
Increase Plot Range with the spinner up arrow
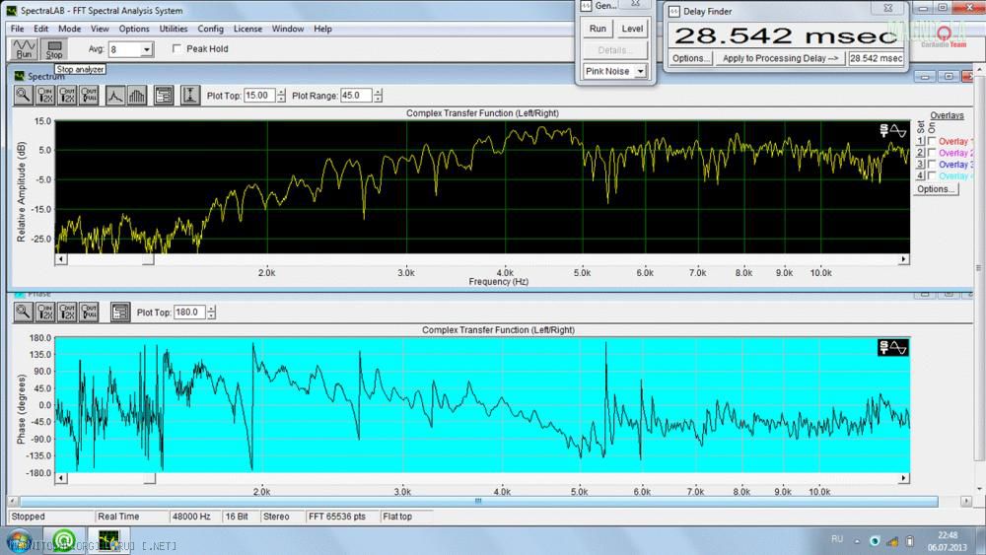click(x=378, y=93)
